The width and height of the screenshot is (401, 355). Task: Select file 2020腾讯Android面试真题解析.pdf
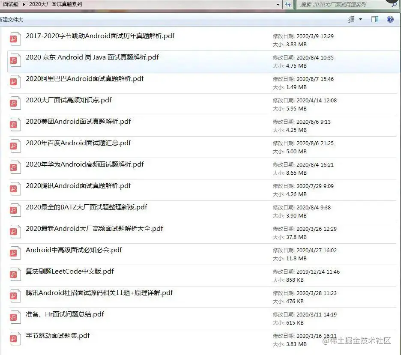[78, 186]
